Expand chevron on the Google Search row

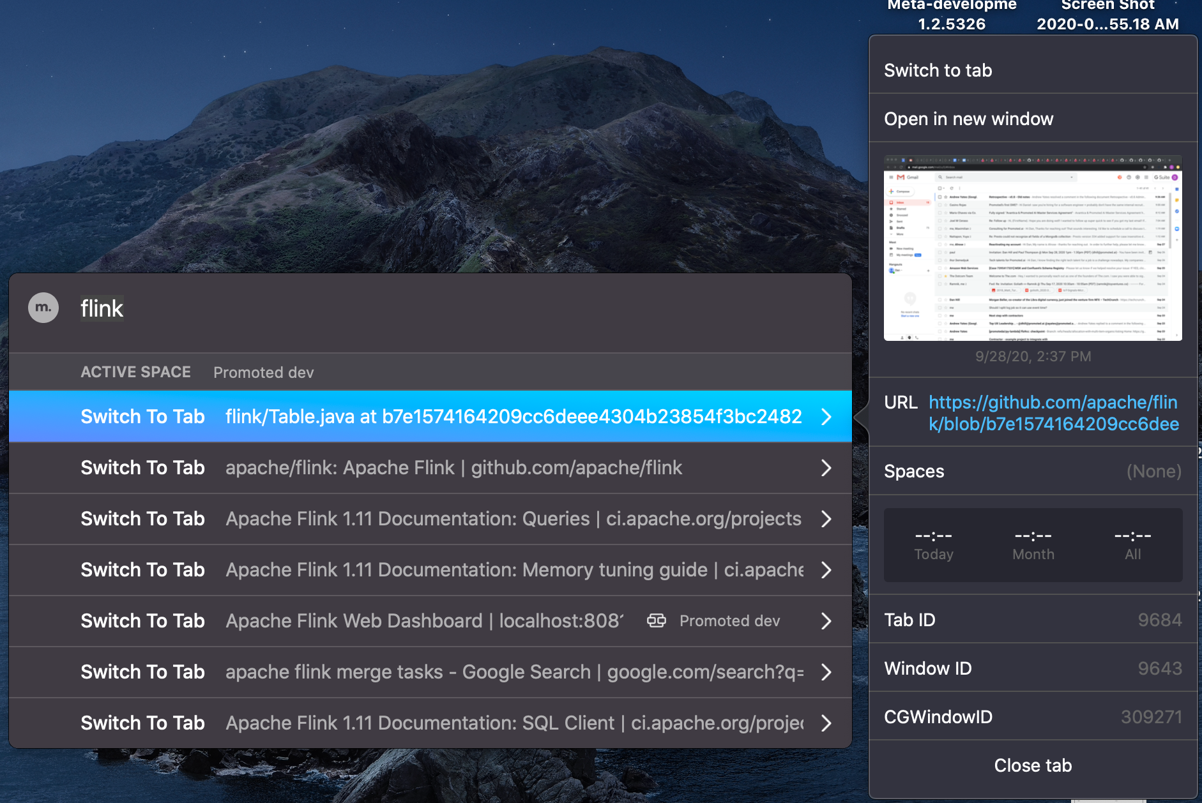tap(826, 672)
